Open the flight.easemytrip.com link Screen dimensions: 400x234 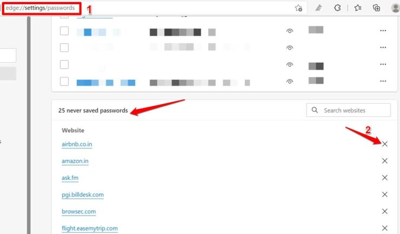pyautogui.click(x=90, y=229)
